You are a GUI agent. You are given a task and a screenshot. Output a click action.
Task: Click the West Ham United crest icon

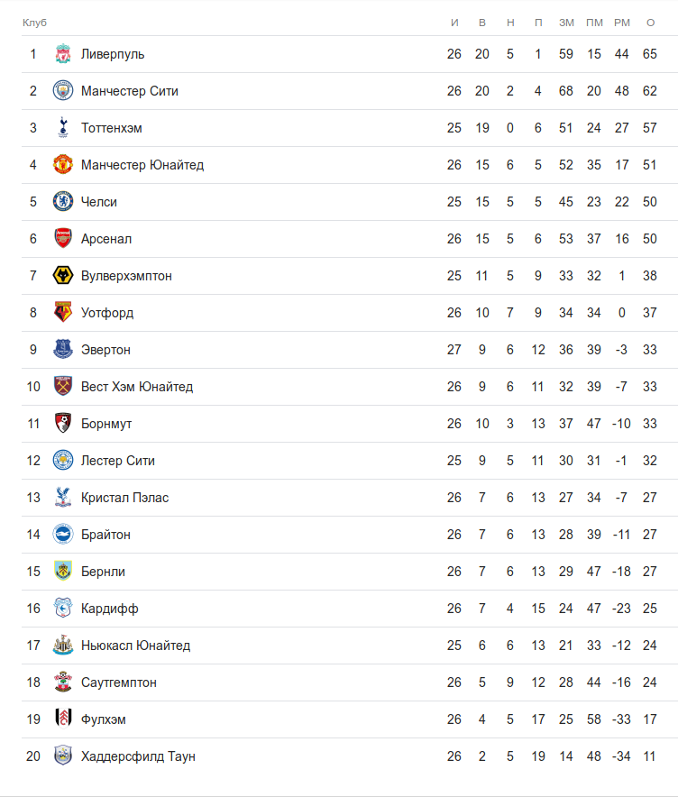pyautogui.click(x=62, y=387)
